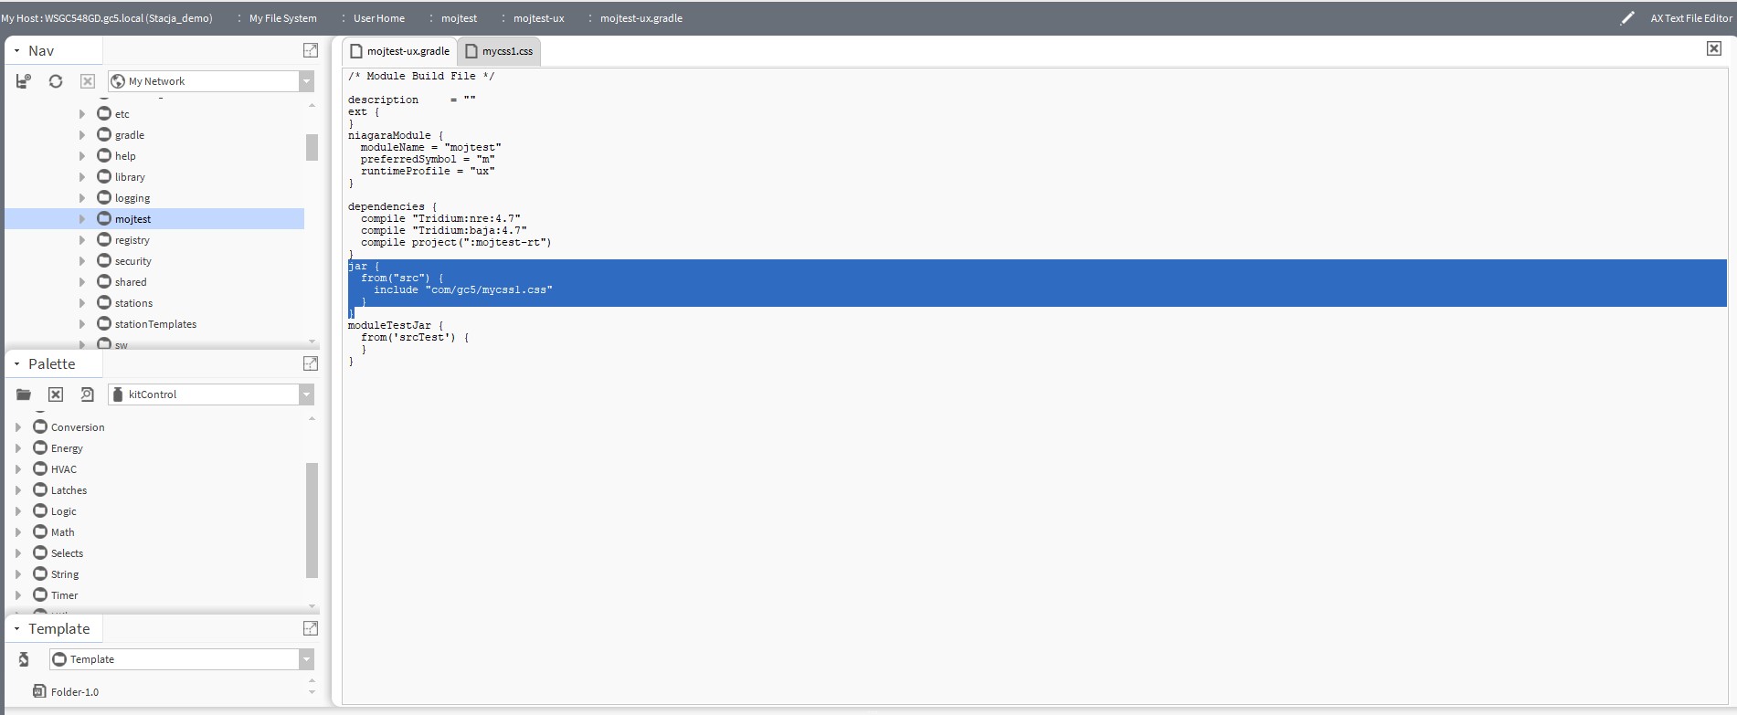Open a palette with the folder icon

coord(24,394)
